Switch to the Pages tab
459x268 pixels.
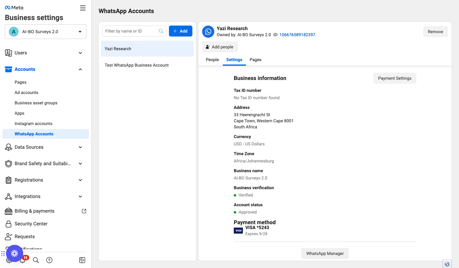tap(256, 60)
